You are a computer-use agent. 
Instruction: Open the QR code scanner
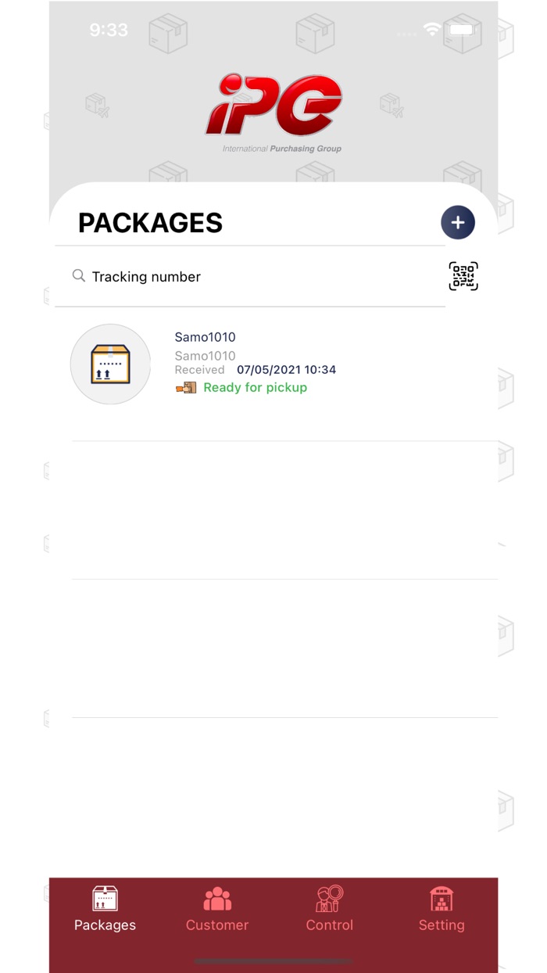click(x=463, y=276)
